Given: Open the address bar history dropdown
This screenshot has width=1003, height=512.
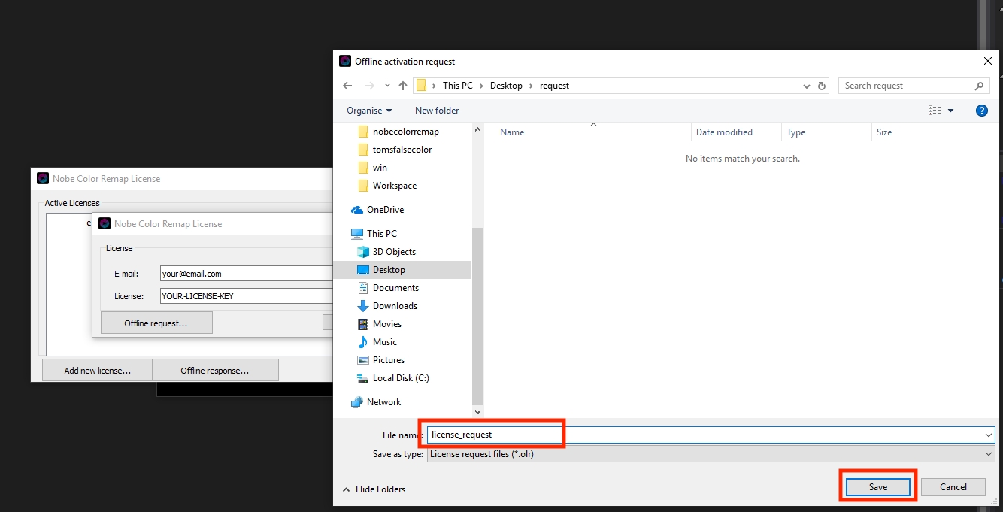Looking at the screenshot, I should click(807, 86).
